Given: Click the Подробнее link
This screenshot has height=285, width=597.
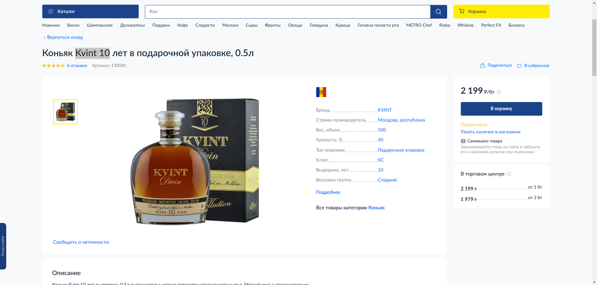Looking at the screenshot, I should click(328, 192).
